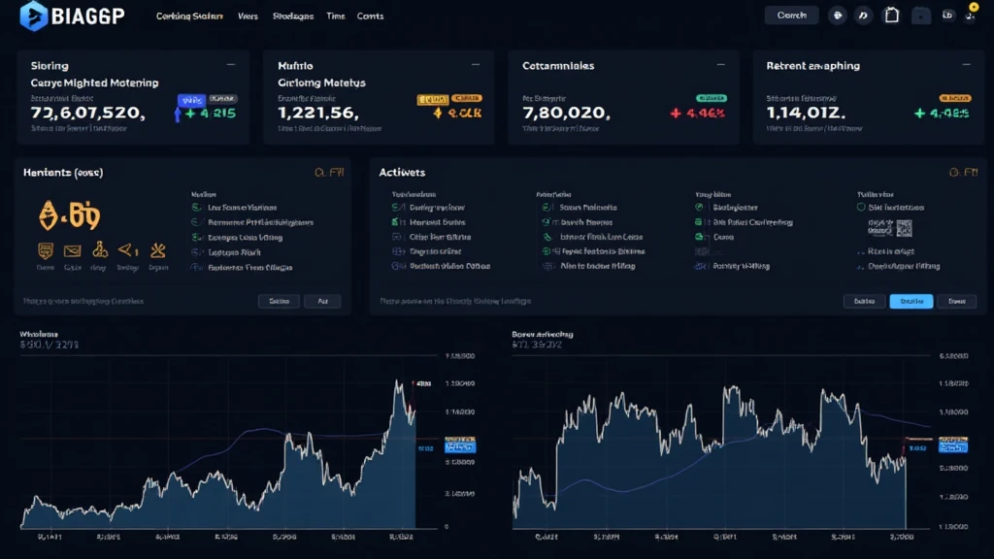Click the first round icon right of search
Image resolution: width=994 pixels, height=559 pixels.
[837, 16]
